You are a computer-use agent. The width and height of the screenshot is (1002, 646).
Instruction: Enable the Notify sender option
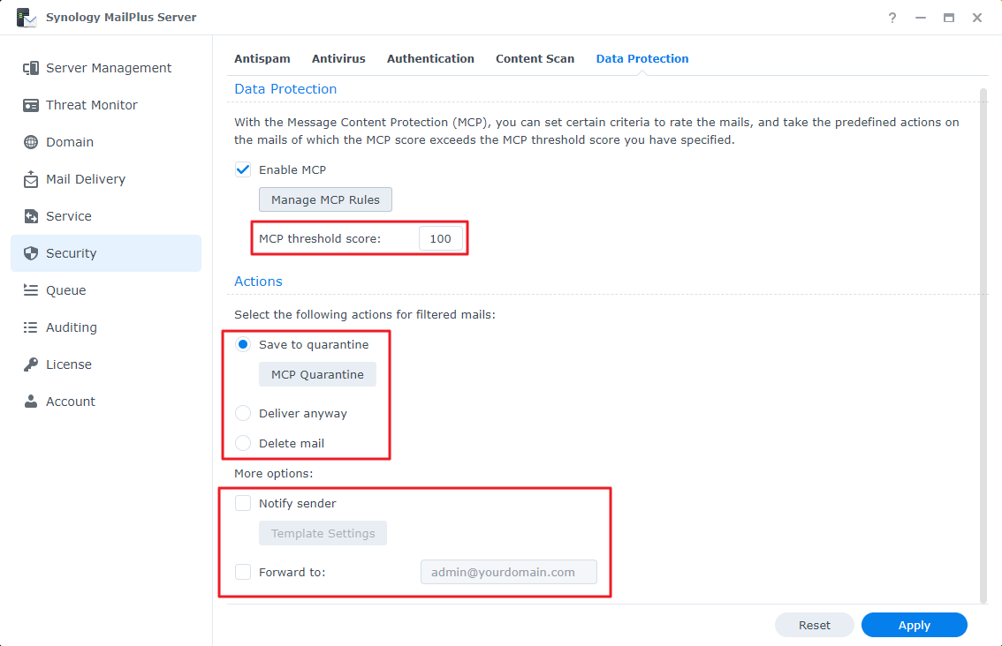[x=243, y=503]
